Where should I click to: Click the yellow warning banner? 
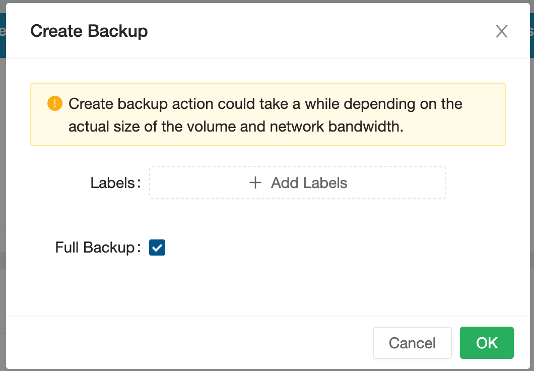pyautogui.click(x=268, y=114)
